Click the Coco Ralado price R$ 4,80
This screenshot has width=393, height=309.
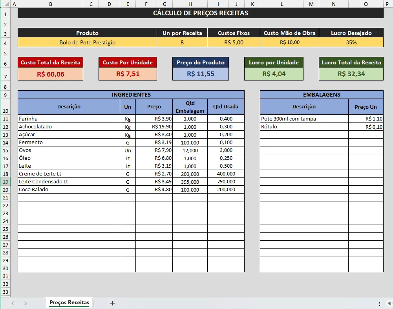pyautogui.click(x=154, y=190)
